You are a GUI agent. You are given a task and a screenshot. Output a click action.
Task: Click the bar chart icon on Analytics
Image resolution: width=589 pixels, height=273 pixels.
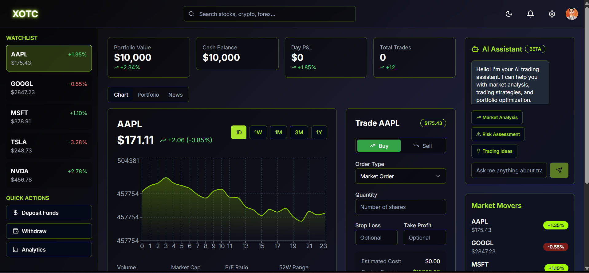click(x=16, y=249)
